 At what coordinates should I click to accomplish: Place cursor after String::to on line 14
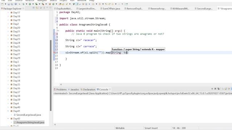[127, 52]
